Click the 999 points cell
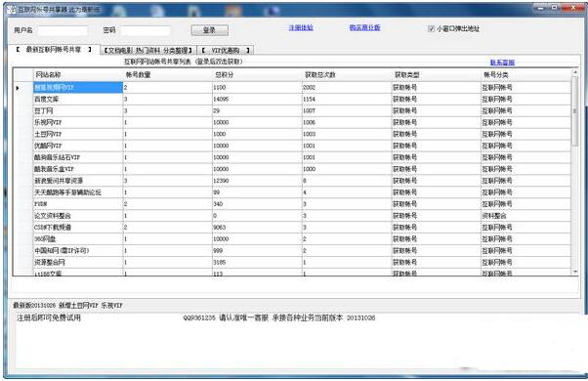Viewport: 588px width, 381px height. point(257,250)
